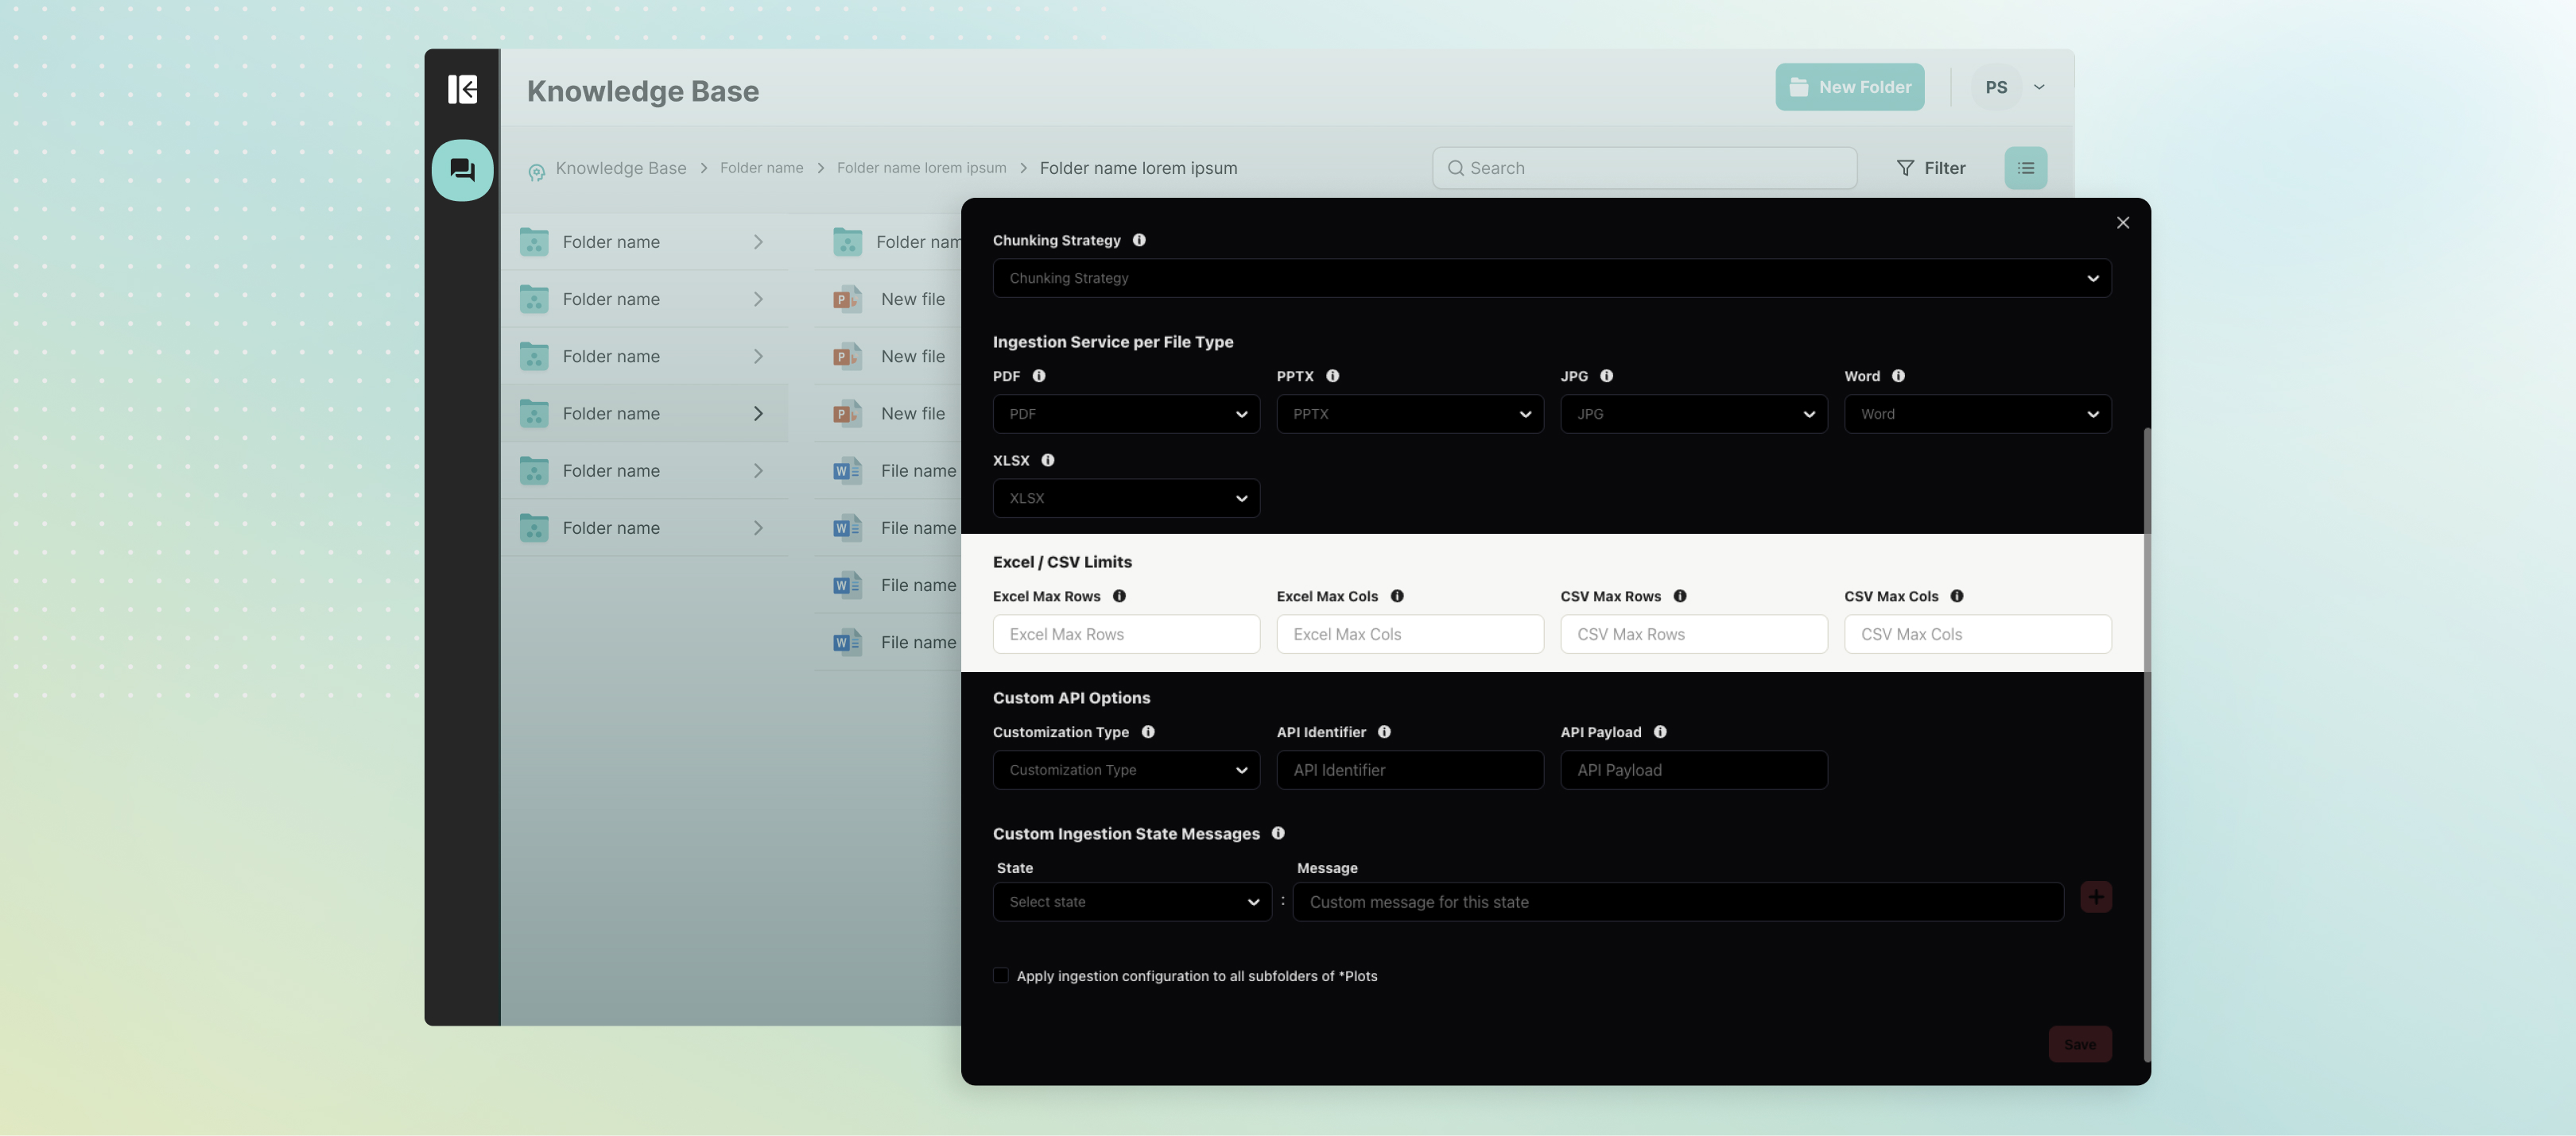
Task: Click the collapse sidebar icon
Action: point(462,89)
